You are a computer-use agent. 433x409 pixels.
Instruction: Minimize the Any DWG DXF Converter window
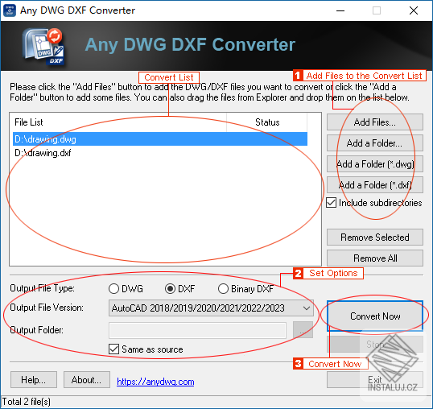tap(340, 10)
